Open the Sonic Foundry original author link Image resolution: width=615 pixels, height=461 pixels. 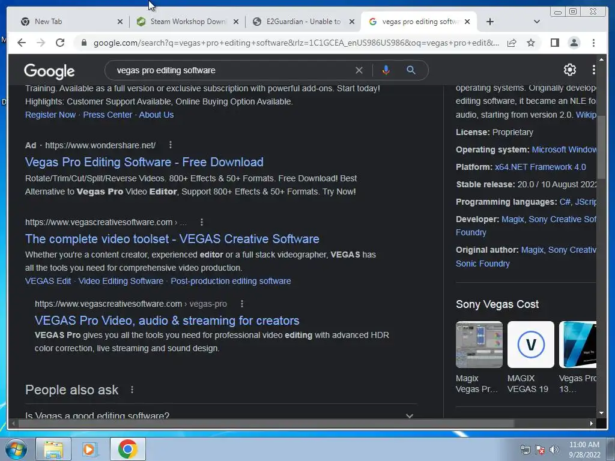pyautogui.click(x=482, y=264)
